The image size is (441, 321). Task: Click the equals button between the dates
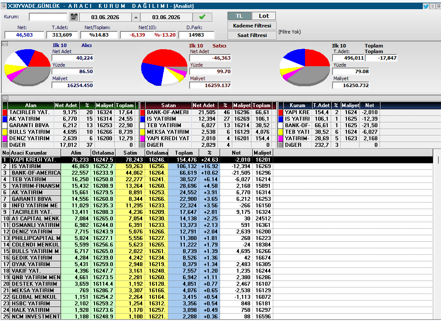coord(136,17)
